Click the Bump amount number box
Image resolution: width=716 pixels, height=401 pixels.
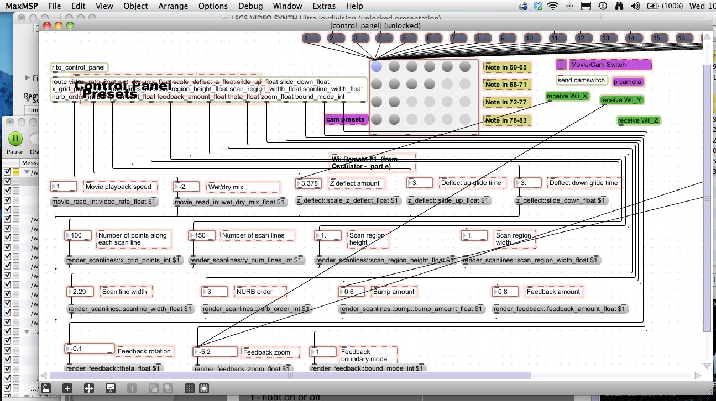[352, 291]
